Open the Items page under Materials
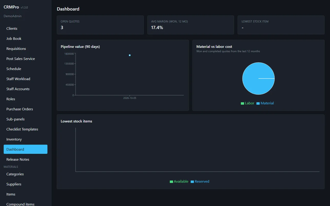This screenshot has height=206, width=330. [x=26, y=194]
